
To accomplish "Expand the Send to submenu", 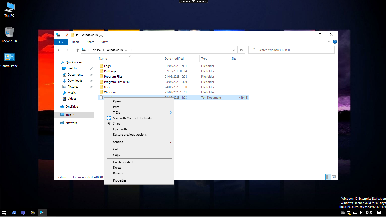I will click(170, 142).
